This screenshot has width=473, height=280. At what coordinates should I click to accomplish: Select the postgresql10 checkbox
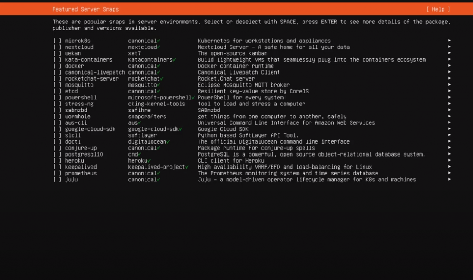[x=57, y=154]
